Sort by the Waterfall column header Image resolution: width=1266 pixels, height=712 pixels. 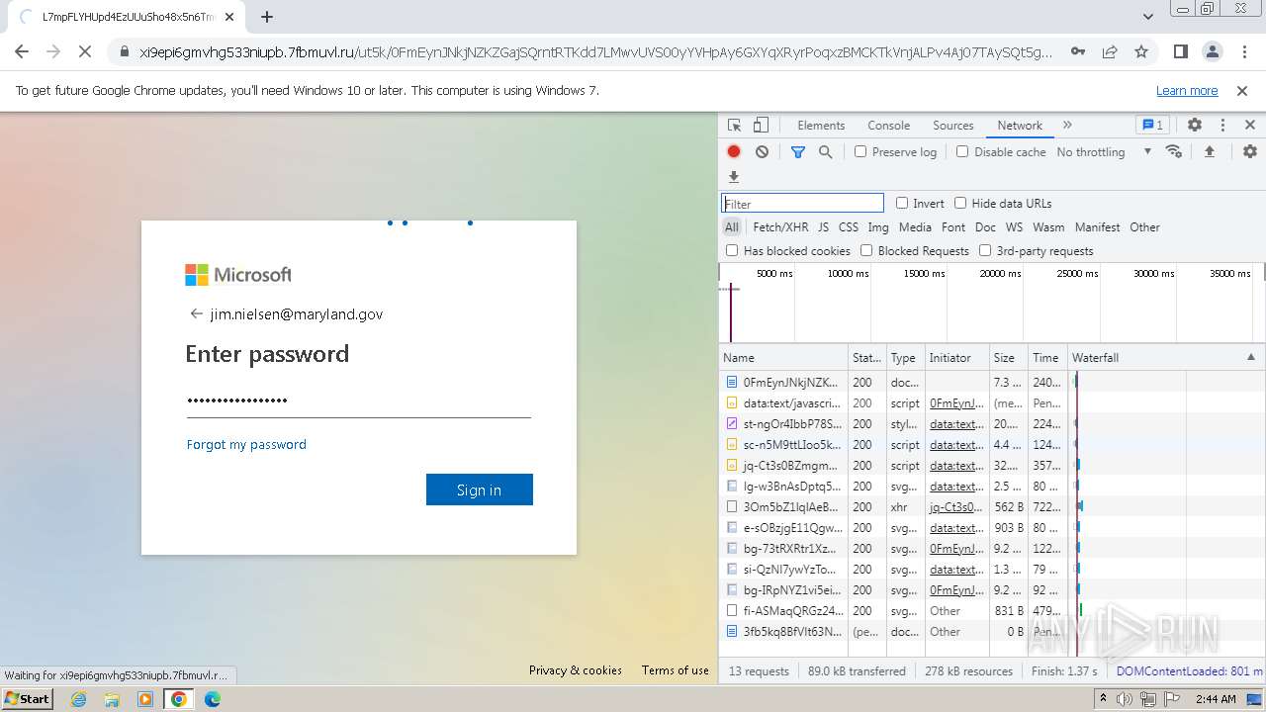coord(1165,358)
